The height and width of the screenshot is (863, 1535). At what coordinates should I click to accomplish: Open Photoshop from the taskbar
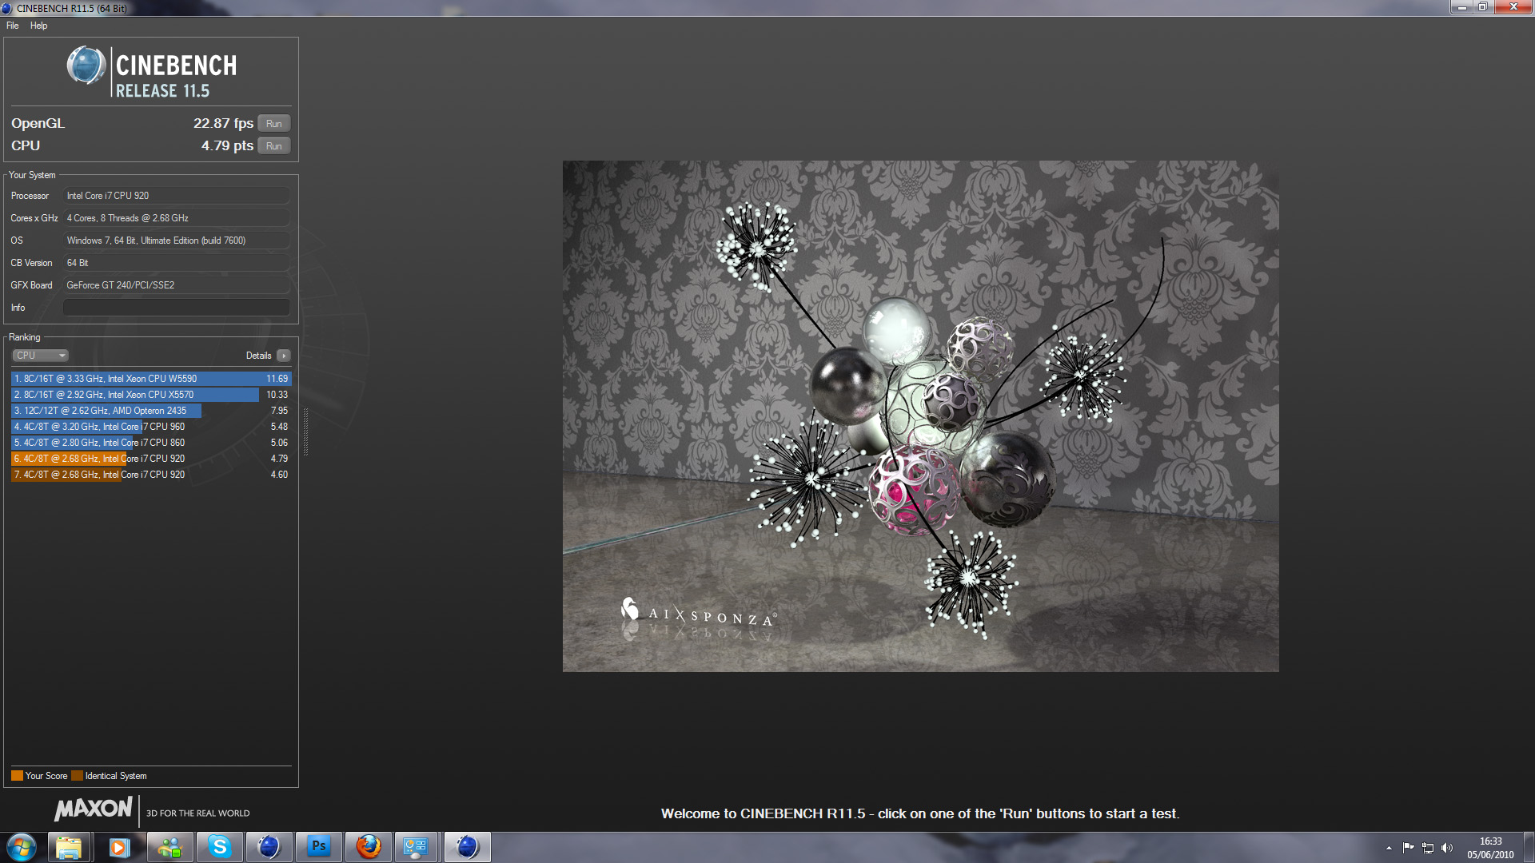pyautogui.click(x=318, y=847)
